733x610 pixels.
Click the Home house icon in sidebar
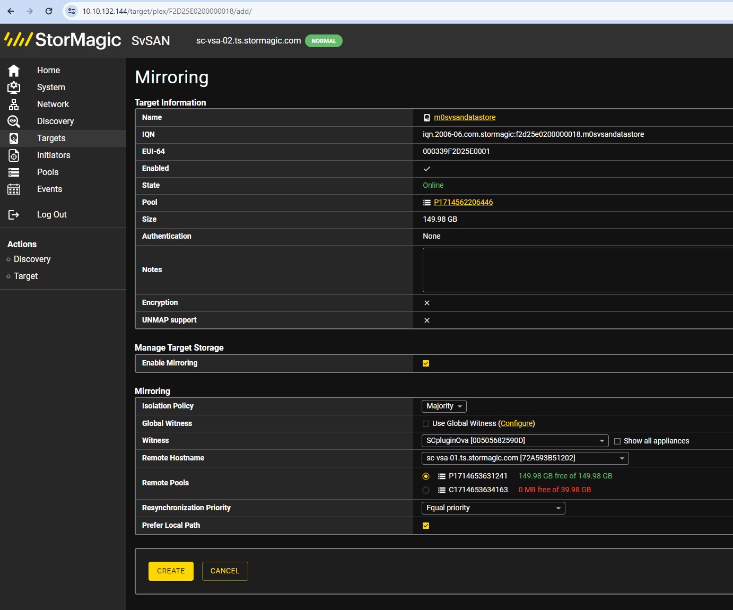(14, 71)
